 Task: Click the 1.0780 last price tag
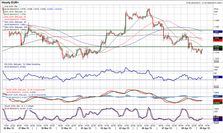tap(218, 49)
